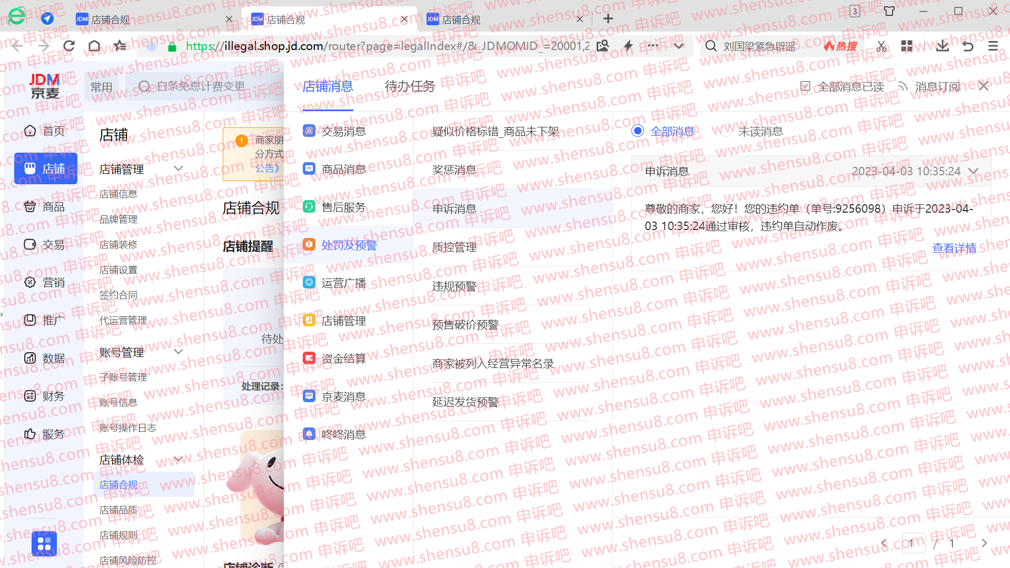Open 子账号管理 menu item

pos(123,377)
